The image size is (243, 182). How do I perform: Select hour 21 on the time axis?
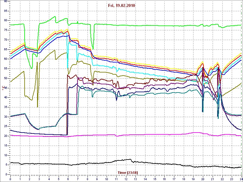pos(212,179)
